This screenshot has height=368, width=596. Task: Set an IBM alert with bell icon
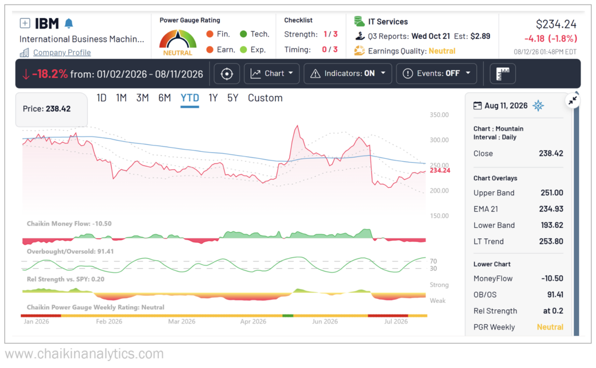click(69, 23)
